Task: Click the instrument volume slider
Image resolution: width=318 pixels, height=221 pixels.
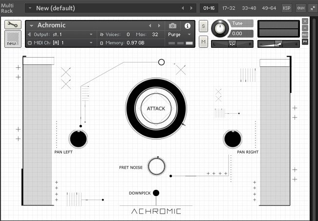Action: (278, 44)
